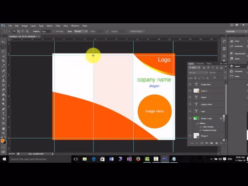Viewport: 248px width, 186px height.
Task: Open the Filter menu
Action: (x=58, y=26)
